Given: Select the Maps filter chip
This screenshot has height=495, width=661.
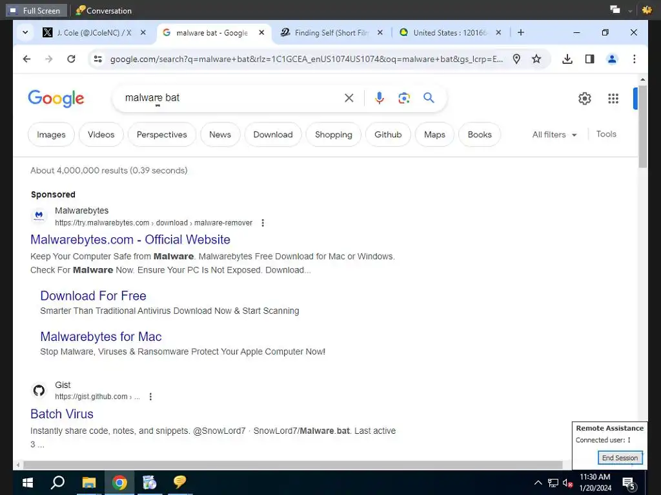Looking at the screenshot, I should (434, 135).
